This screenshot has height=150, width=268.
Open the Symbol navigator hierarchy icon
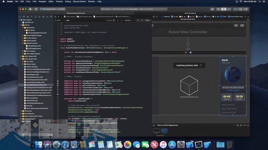pos(28,17)
